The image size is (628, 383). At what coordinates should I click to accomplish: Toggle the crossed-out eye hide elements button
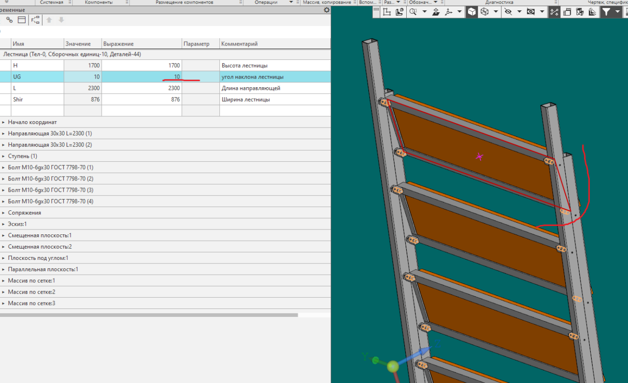point(508,12)
